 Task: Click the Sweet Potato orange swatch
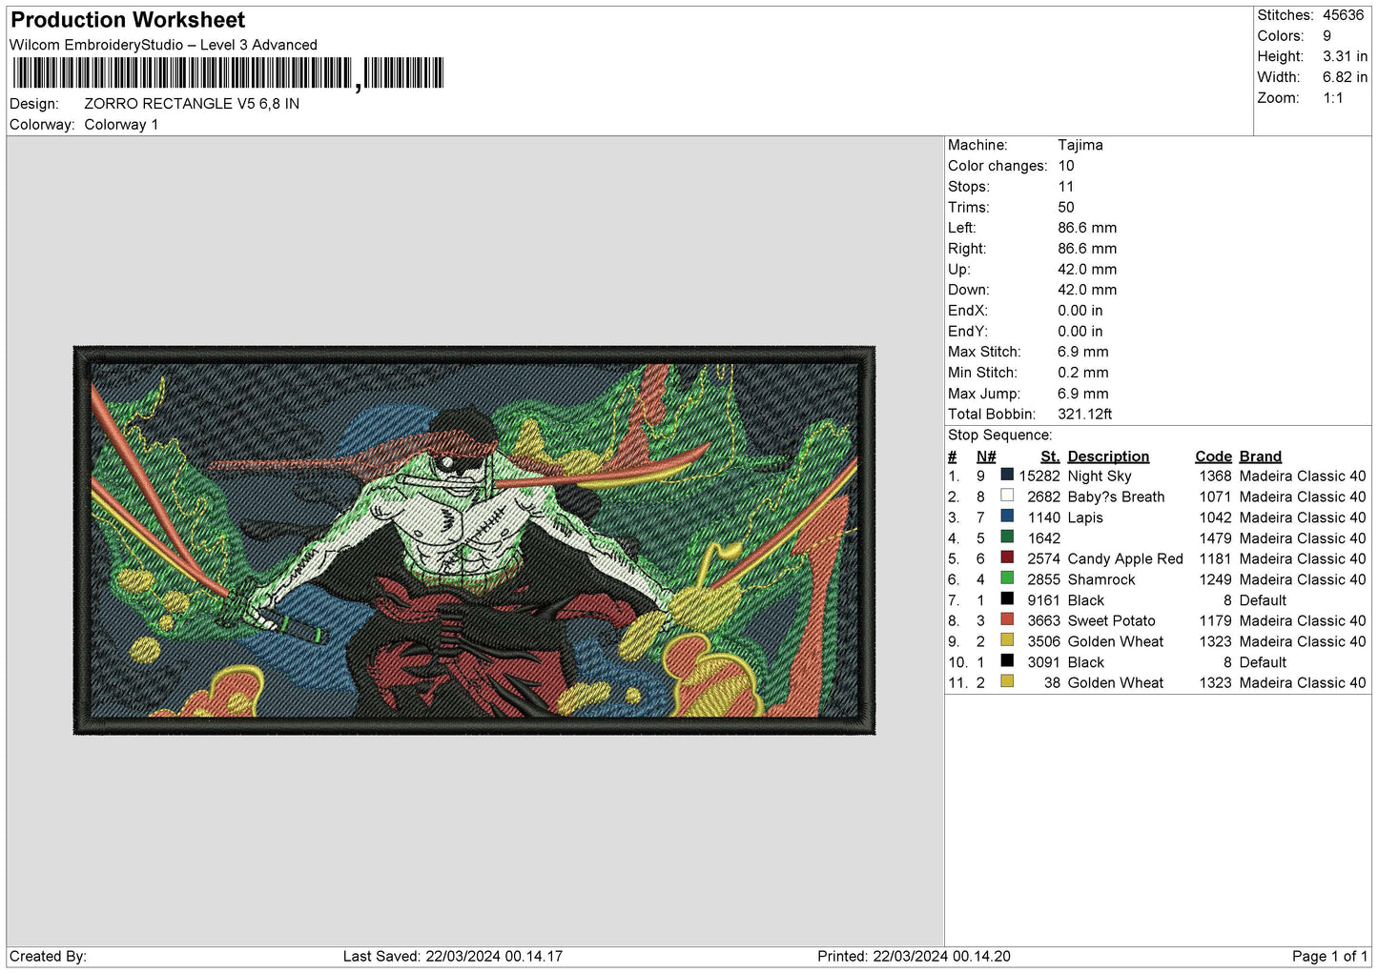(1007, 619)
